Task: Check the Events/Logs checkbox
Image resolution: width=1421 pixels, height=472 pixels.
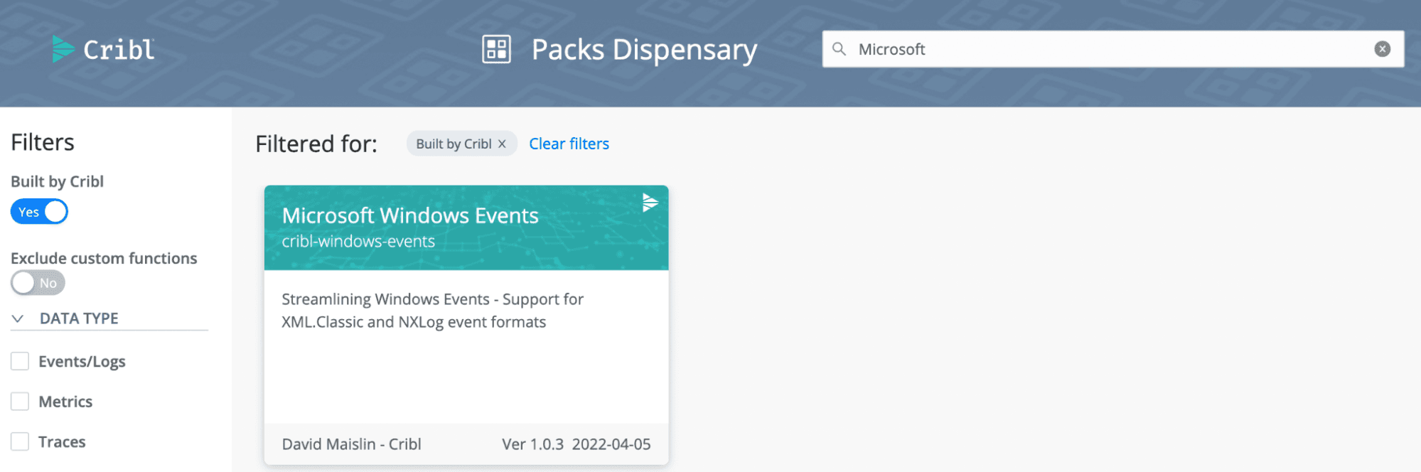Action: coord(20,361)
